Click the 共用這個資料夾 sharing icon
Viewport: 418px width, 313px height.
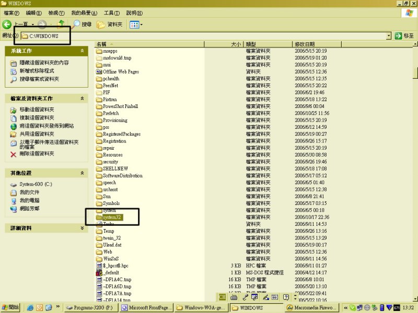click(14, 134)
